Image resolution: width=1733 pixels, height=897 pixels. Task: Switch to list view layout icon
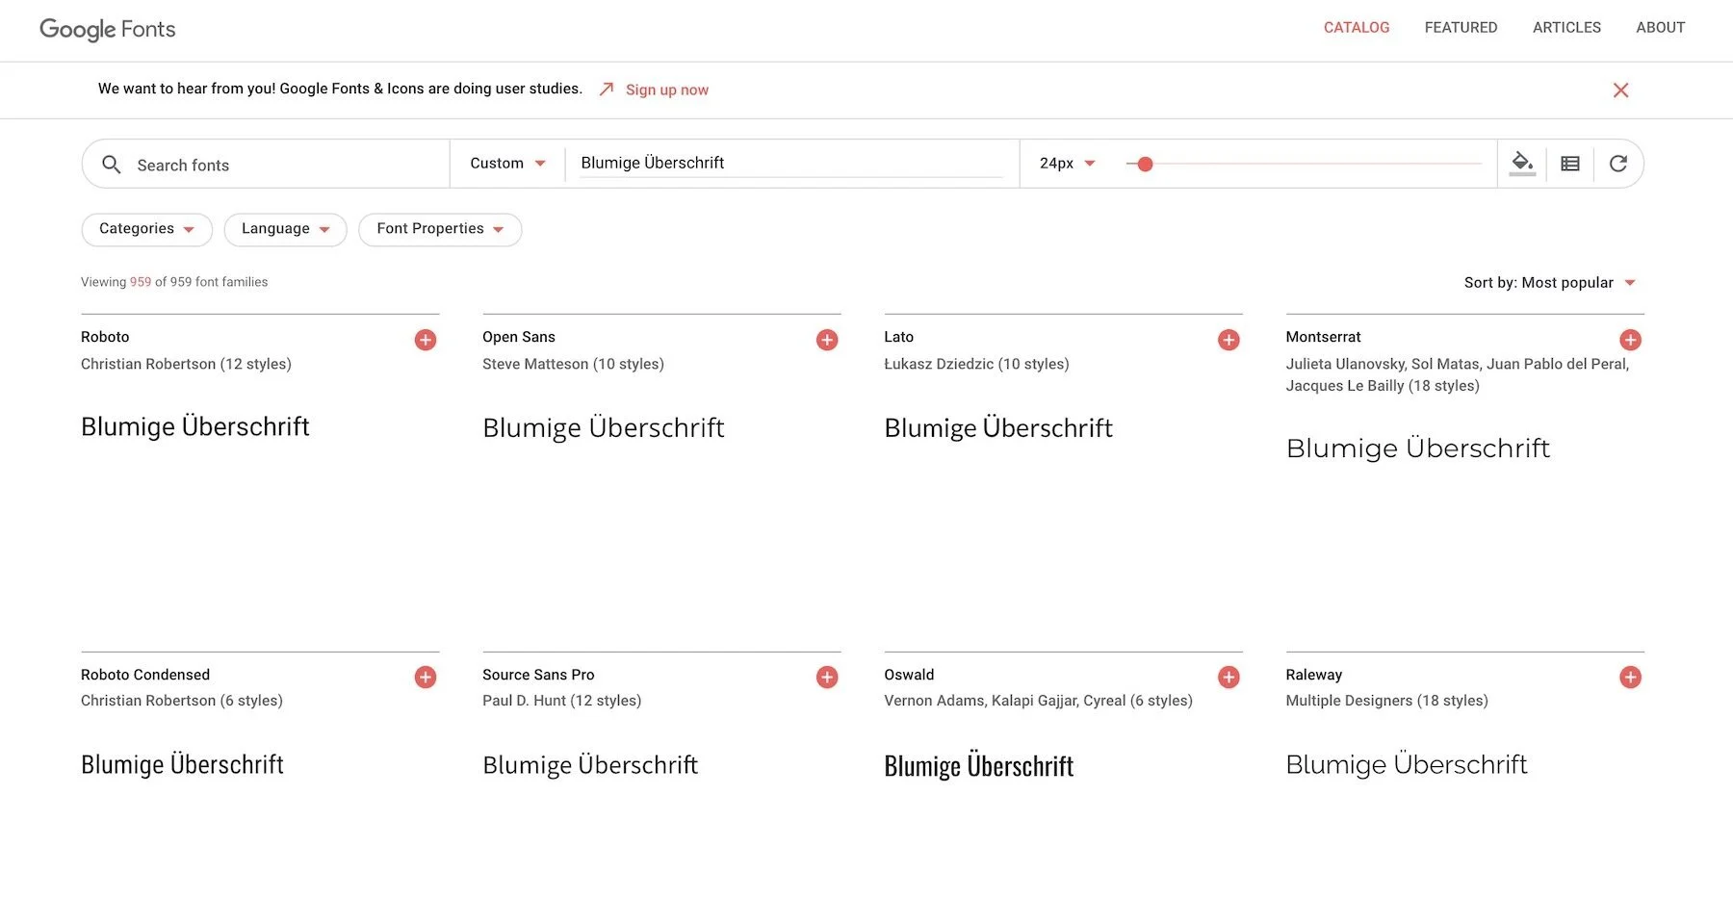click(1570, 164)
